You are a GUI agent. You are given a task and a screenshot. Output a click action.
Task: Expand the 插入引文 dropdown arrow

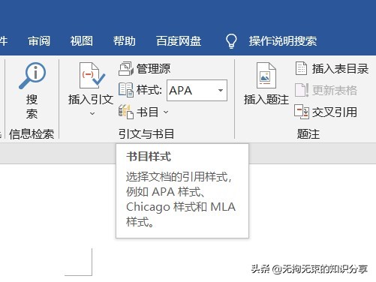click(x=92, y=114)
